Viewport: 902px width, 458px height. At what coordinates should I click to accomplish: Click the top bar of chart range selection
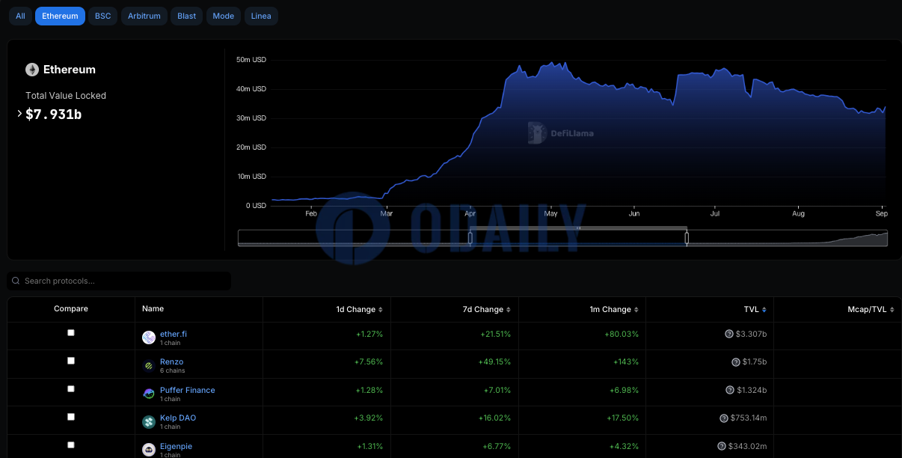tap(578, 228)
